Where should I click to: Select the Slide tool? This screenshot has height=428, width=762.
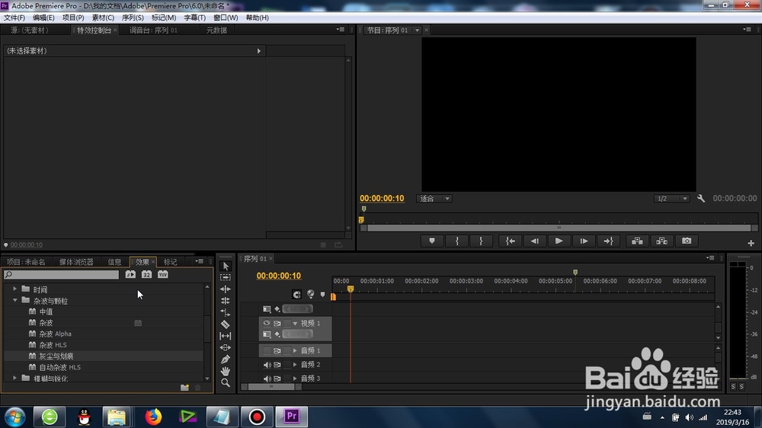tap(226, 347)
